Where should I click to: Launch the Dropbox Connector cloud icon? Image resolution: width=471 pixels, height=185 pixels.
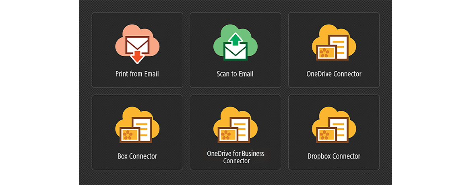(334, 125)
